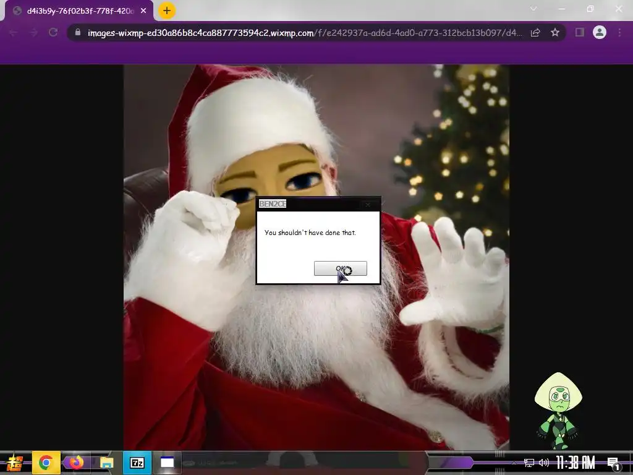Go back to previous page
This screenshot has width=633, height=475.
point(13,33)
